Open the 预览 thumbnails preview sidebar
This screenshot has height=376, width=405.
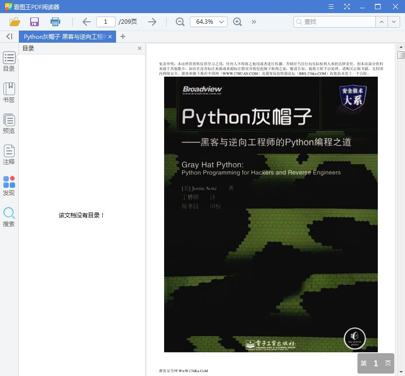point(9,123)
